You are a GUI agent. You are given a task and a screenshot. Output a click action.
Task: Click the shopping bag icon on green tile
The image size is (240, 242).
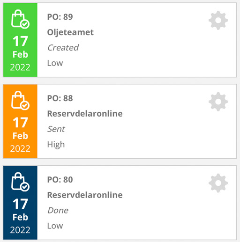click(20, 19)
